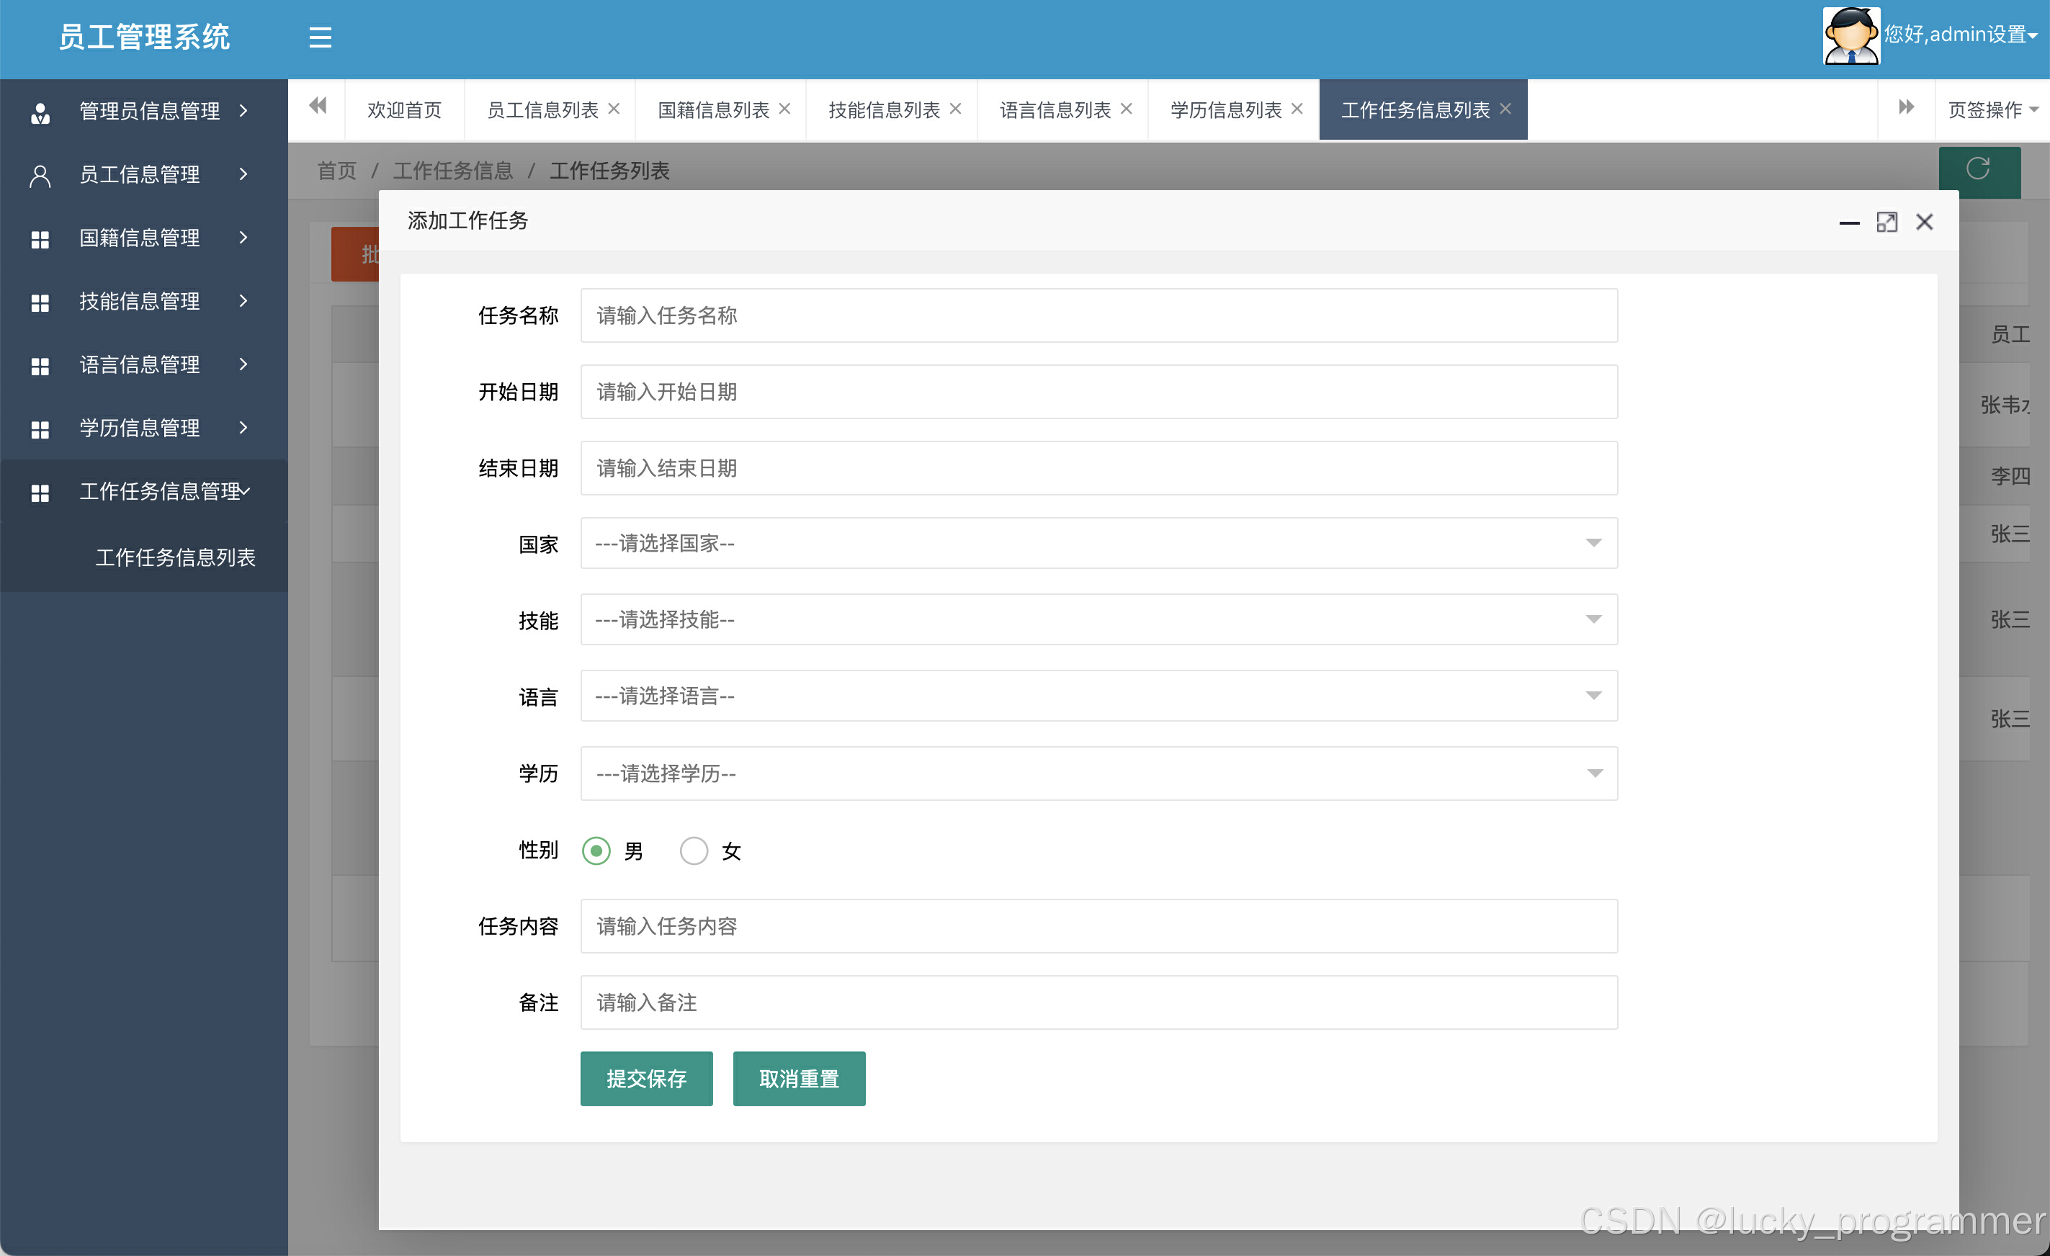Maximize the add work task dialog
Screen dimensions: 2050x1256
point(1886,222)
